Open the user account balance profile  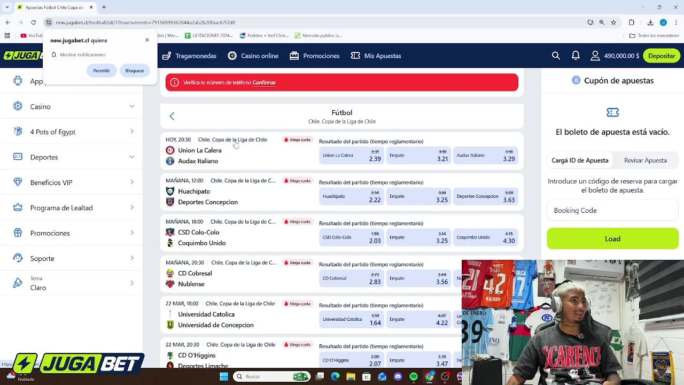615,56
